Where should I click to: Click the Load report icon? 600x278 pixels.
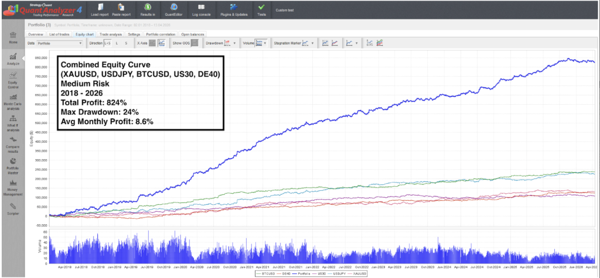pyautogui.click(x=100, y=7)
